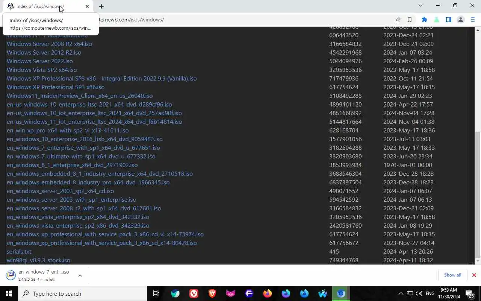This screenshot has height=301, width=481.
Task: Click the Vivaldi icon in the taskbar
Action: tap(194, 293)
